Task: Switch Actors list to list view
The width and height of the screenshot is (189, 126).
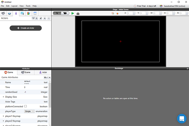Action: pos(33,18)
